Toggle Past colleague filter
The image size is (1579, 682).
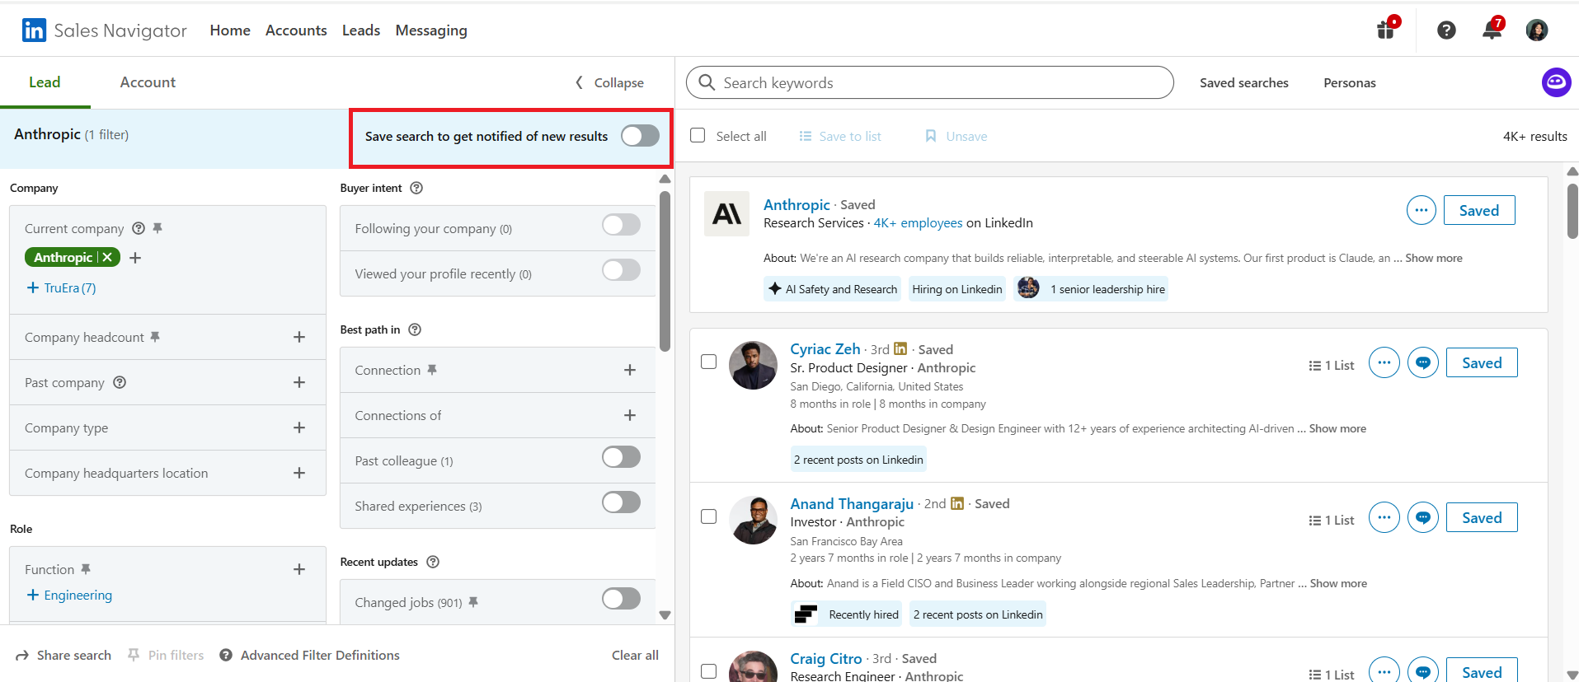pyautogui.click(x=621, y=457)
